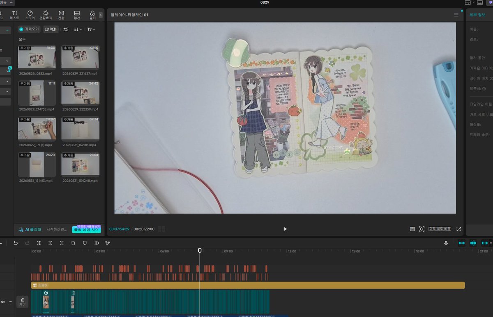Click the 클립 생성 시작 button
The width and height of the screenshot is (493, 317).
pos(86,230)
